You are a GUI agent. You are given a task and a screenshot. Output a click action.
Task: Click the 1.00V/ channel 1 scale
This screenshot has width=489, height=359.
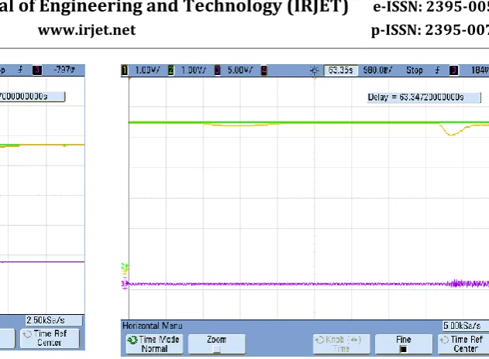click(x=147, y=70)
